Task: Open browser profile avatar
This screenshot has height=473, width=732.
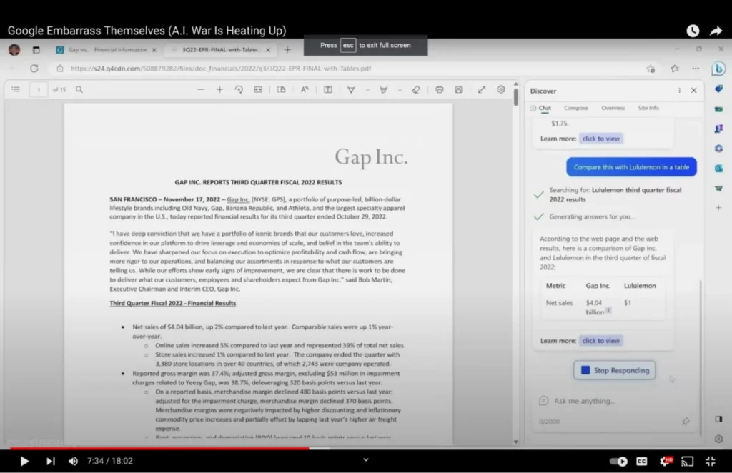Action: coord(14,50)
